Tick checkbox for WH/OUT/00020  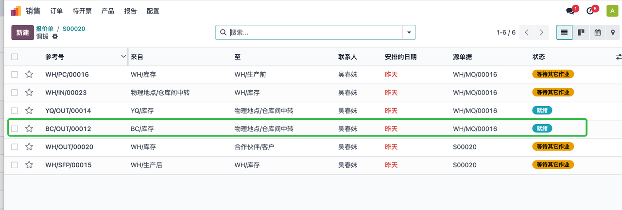coord(15,146)
